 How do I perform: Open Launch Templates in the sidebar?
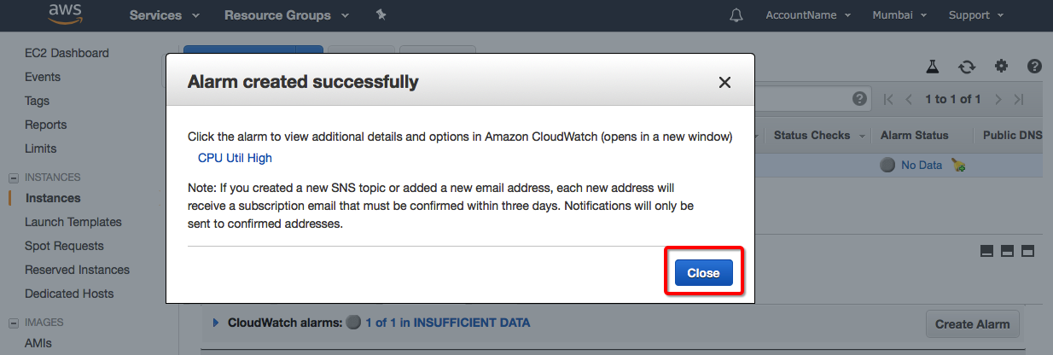pos(73,222)
